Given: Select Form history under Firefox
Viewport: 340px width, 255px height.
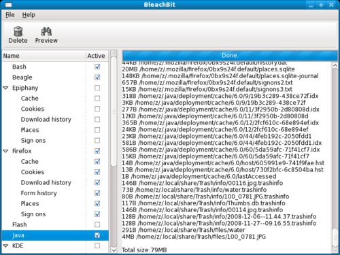Looking at the screenshot, I should [55, 193].
